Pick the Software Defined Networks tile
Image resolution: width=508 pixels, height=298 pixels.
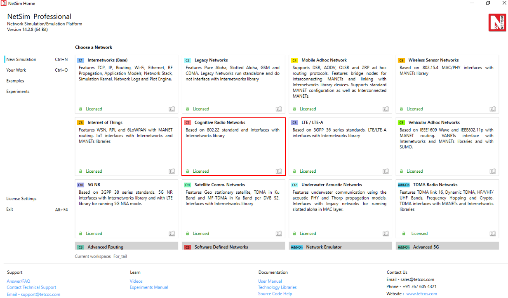click(x=233, y=247)
